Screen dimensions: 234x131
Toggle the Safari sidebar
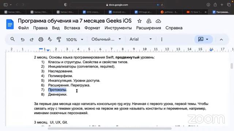click(x=5, y=5)
